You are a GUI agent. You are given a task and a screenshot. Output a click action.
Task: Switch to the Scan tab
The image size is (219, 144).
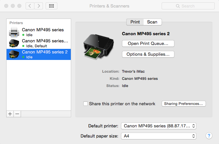[152, 22]
